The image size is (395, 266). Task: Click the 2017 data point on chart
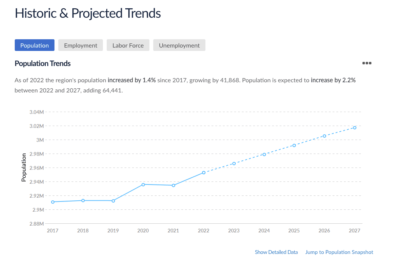pos(53,202)
